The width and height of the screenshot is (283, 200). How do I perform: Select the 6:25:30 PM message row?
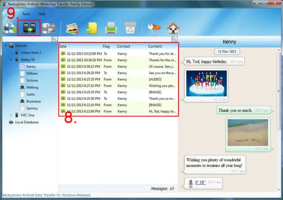[x=119, y=99]
